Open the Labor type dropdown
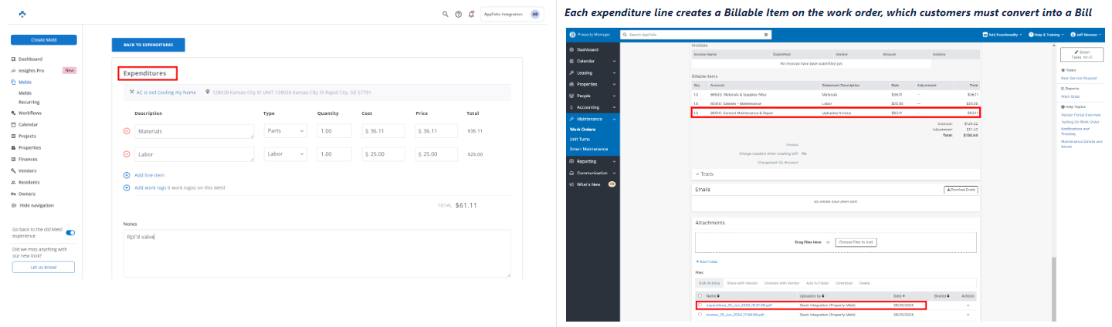The image size is (1112, 327). pyautogui.click(x=286, y=154)
